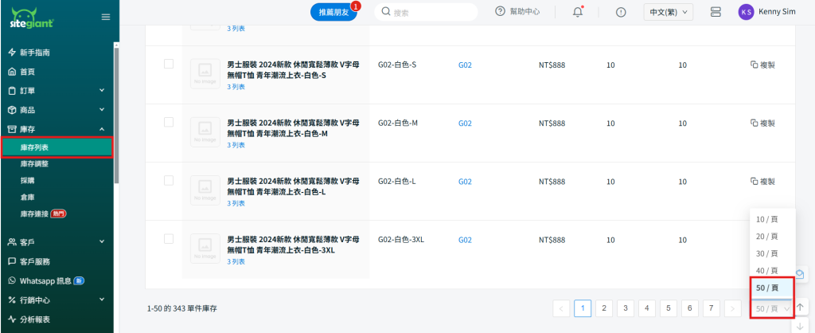The height and width of the screenshot is (333, 815).
Task: Click the 推薦朋友 button
Action: pyautogui.click(x=333, y=13)
